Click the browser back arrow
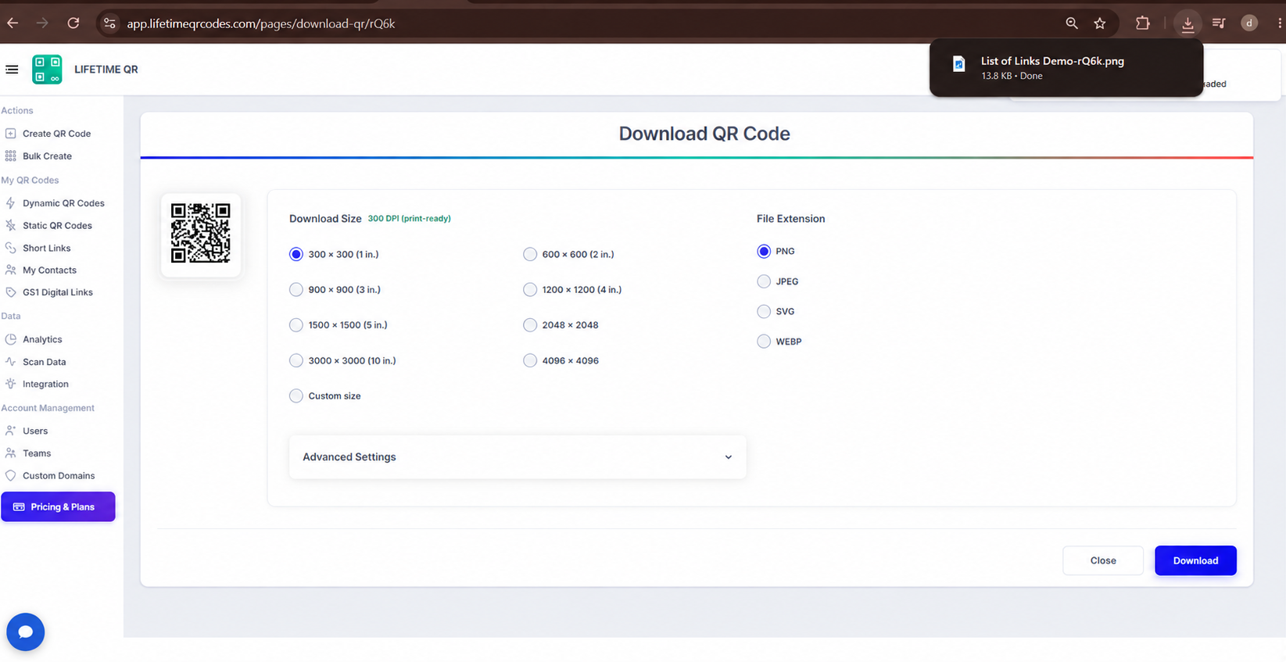This screenshot has height=662, width=1286. [x=13, y=23]
